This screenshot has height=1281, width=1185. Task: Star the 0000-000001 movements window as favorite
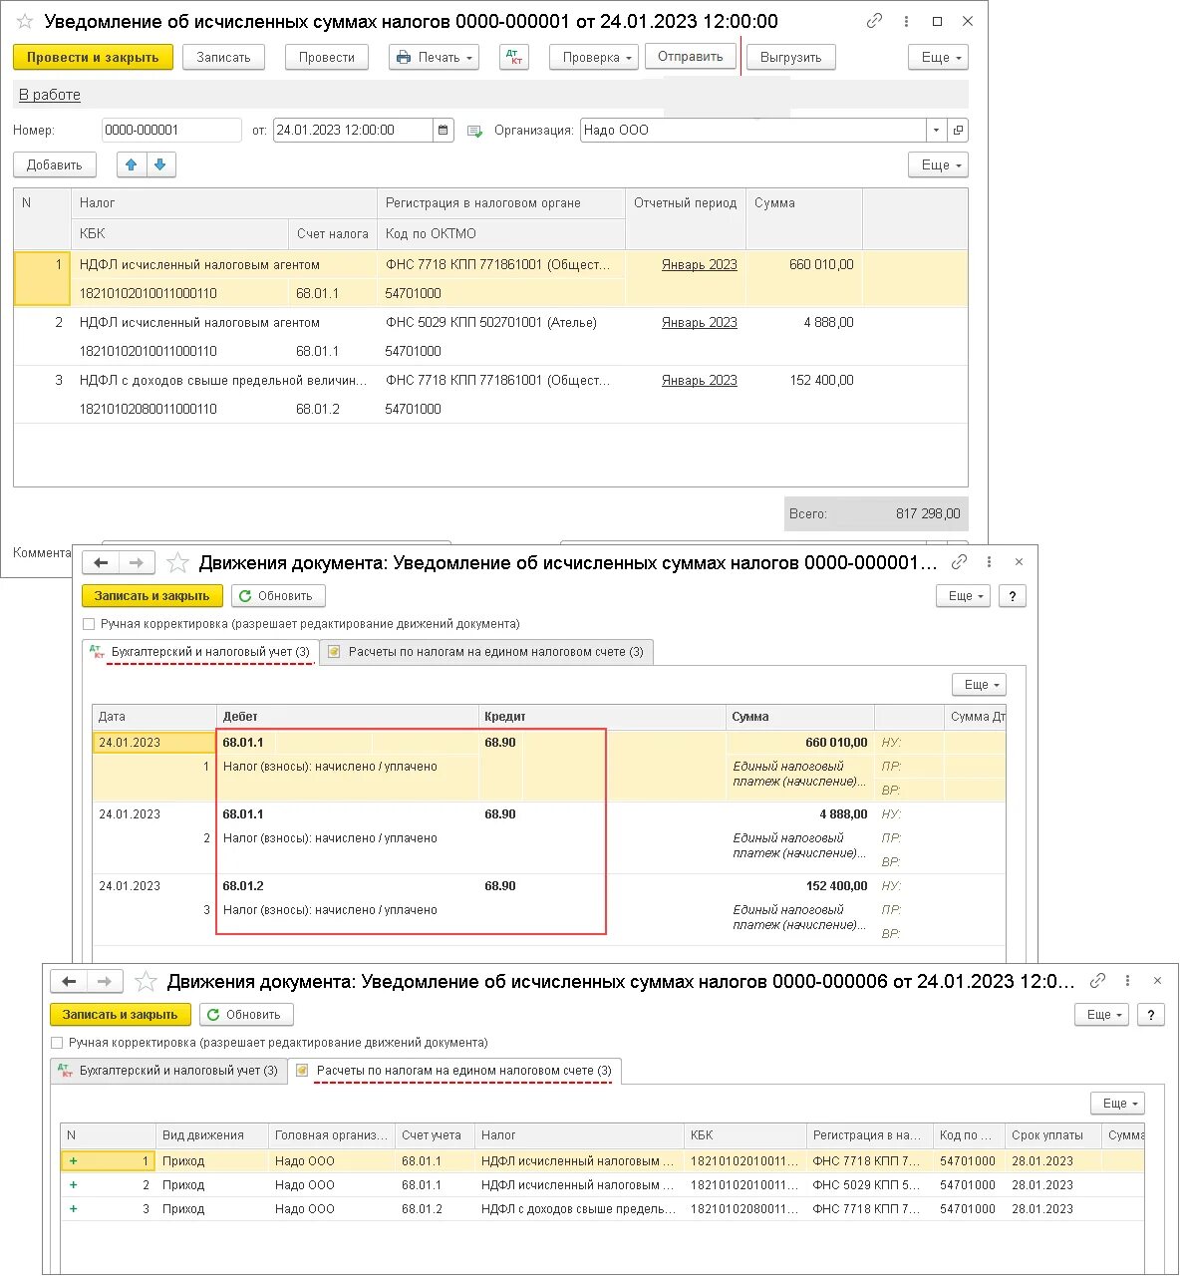tap(177, 563)
